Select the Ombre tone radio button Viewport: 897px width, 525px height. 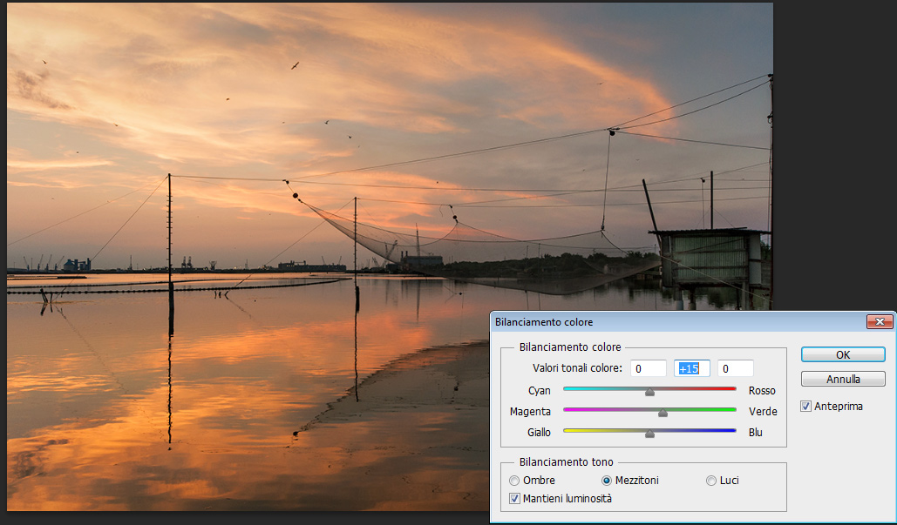[x=514, y=481]
